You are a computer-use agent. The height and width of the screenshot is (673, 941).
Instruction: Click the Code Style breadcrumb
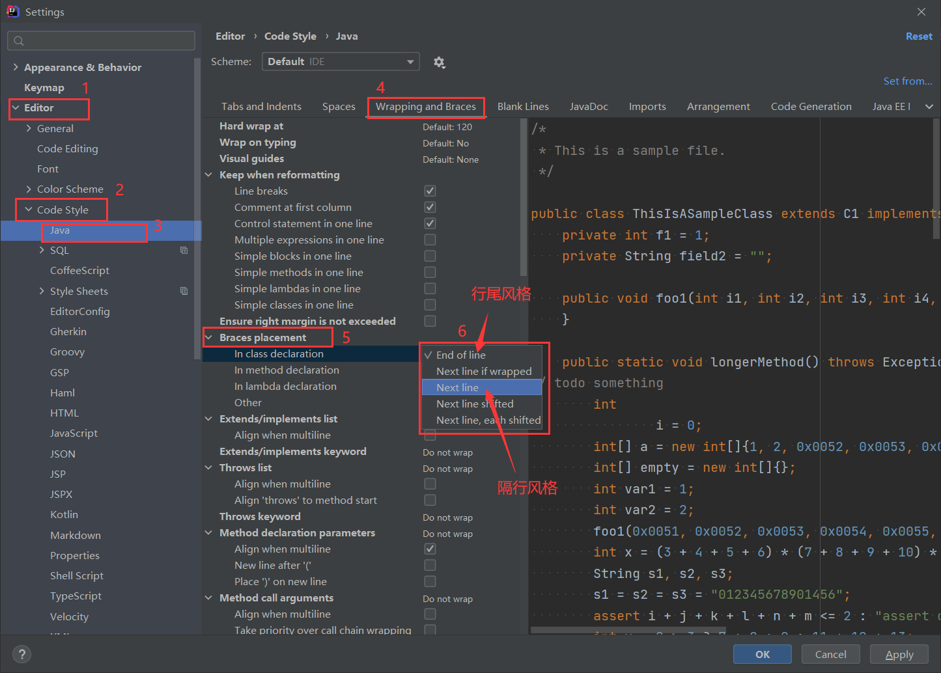pos(290,36)
